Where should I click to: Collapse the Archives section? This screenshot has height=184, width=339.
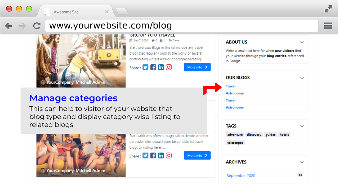(302, 162)
